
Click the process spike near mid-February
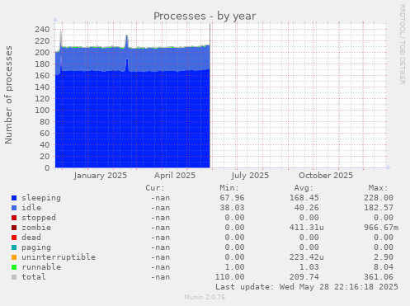coord(127,41)
